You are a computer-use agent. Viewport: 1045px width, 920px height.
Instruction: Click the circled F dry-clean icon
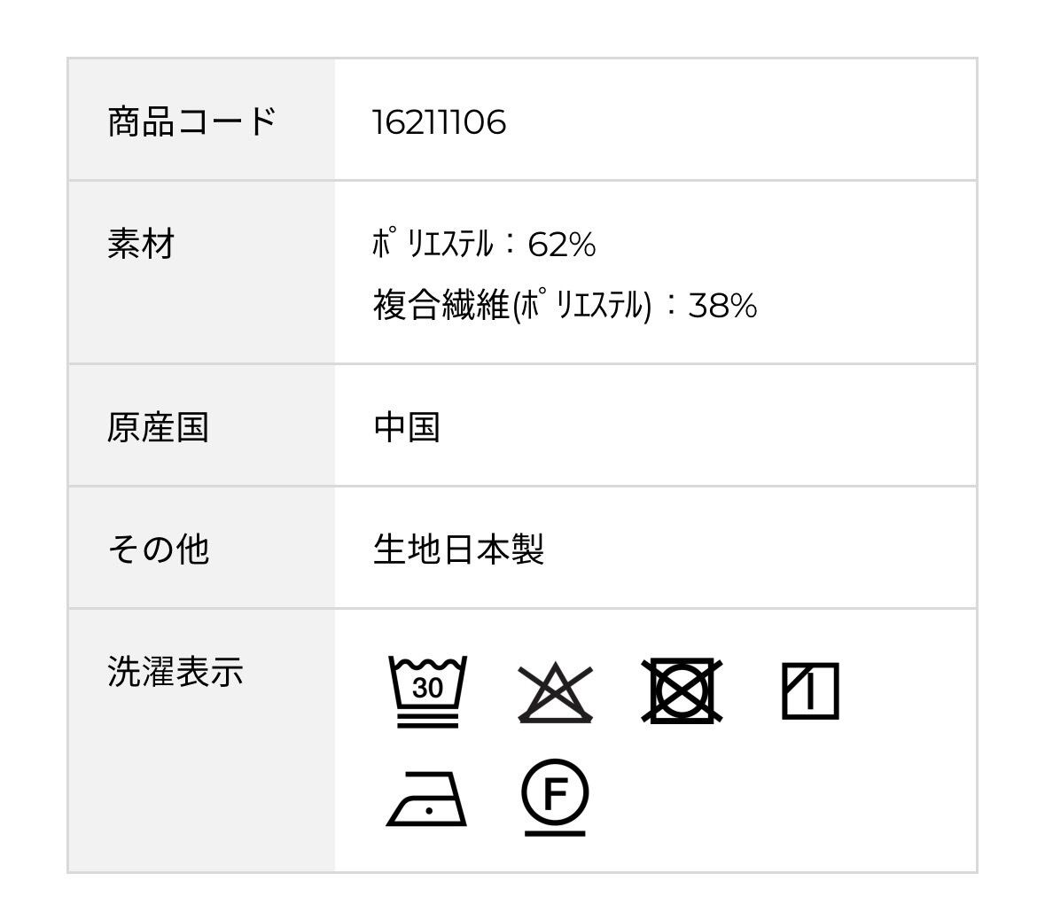click(555, 792)
